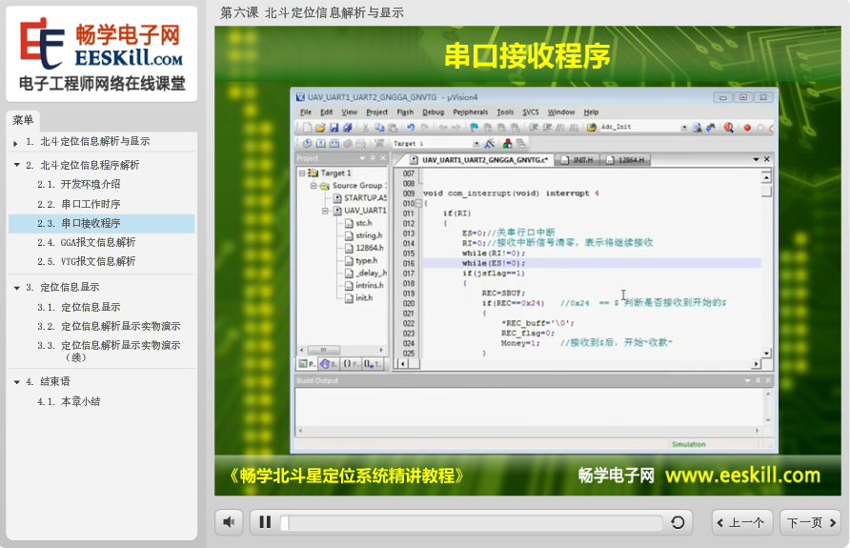850x548 pixels.
Task: Click the EESkill.com logo
Action: click(101, 53)
